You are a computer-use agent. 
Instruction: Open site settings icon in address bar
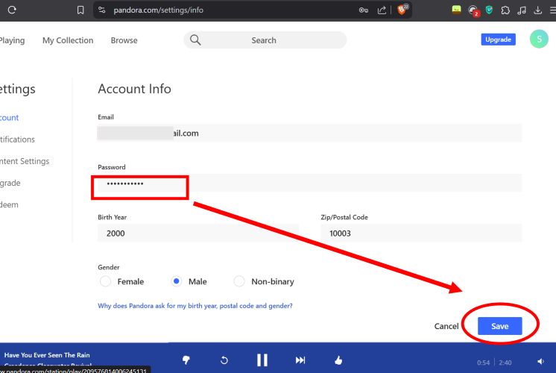tap(102, 10)
